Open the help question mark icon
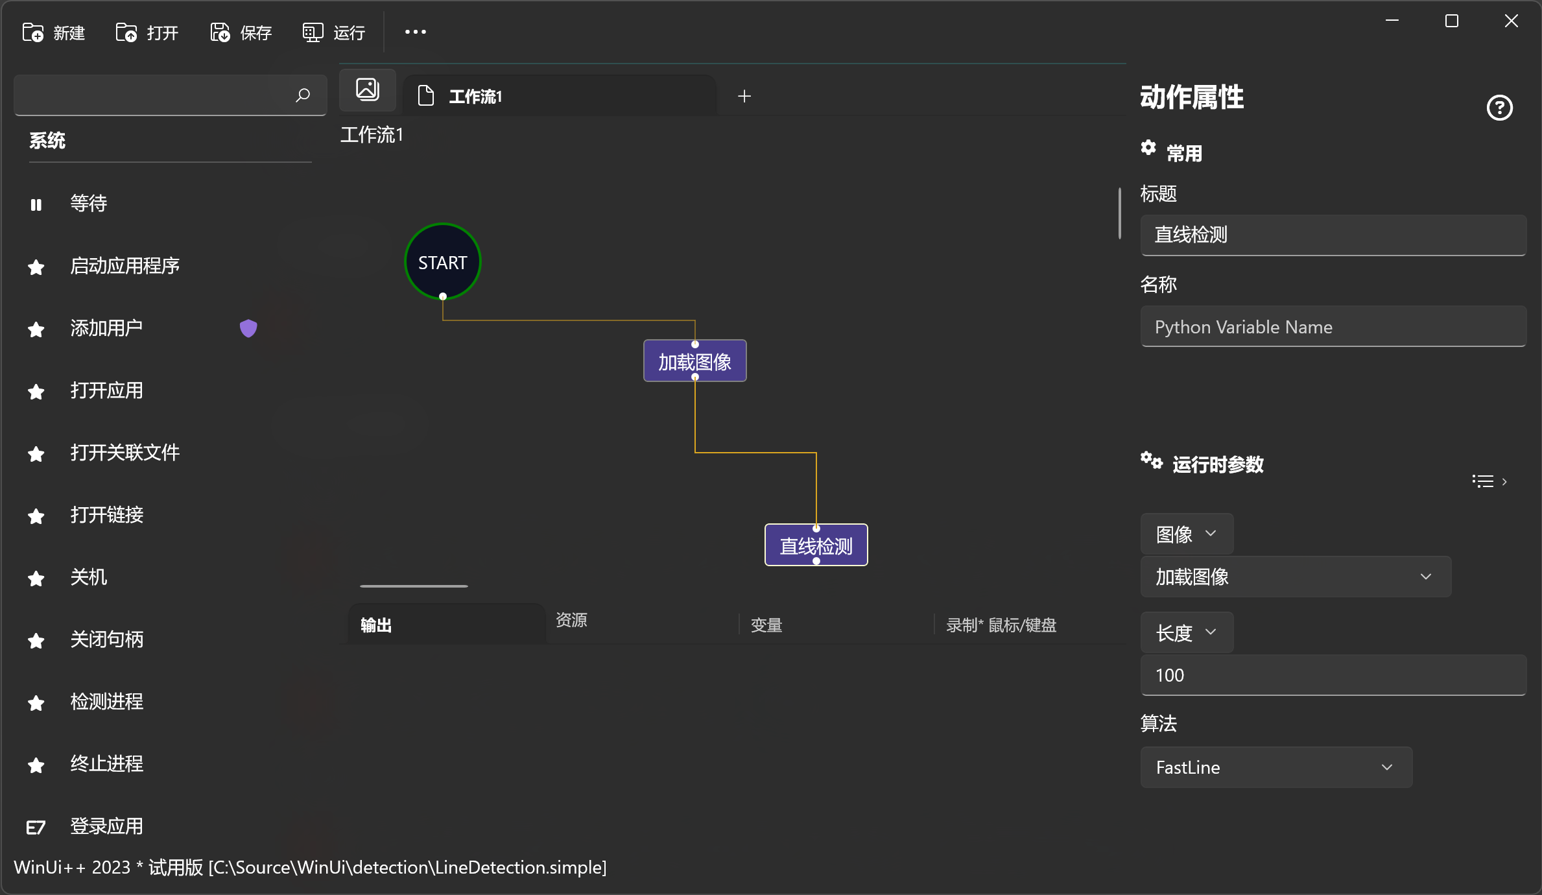Screen dimensions: 1542x895 (x=1500, y=108)
